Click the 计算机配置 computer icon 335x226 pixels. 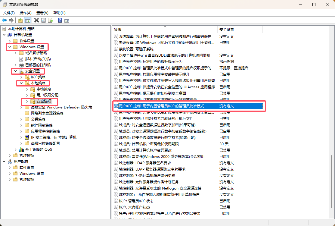pos(10,35)
